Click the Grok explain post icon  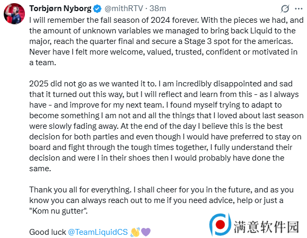[x=285, y=8]
